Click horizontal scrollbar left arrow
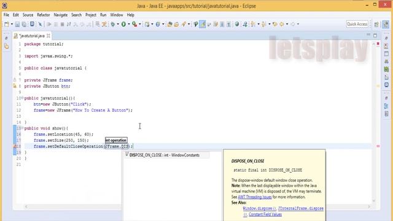Screen dimensions: 393x221 (x=26, y=207)
